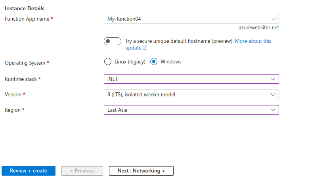Click the ".azurewebsites.net" domain suffix text
Image resolution: width=327 pixels, height=180 pixels.
click(258, 28)
